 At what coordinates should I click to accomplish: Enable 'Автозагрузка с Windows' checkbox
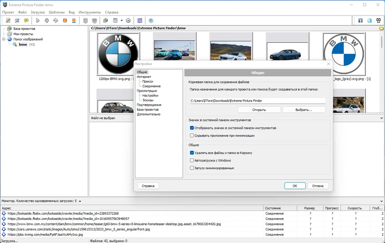pos(192,160)
